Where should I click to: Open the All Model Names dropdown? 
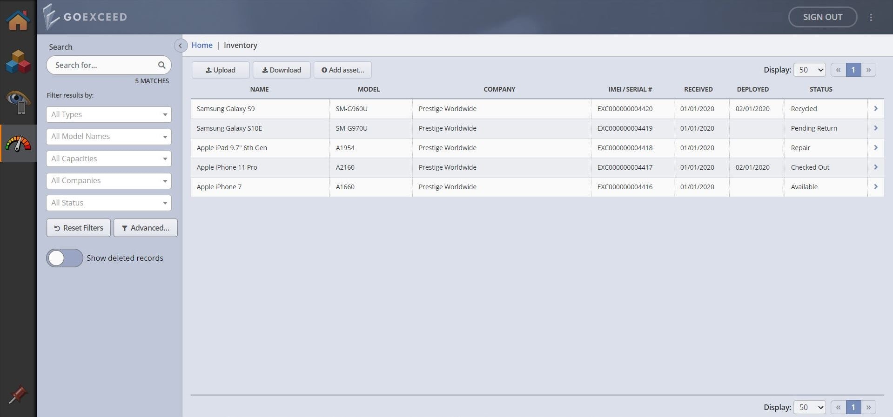[109, 137]
